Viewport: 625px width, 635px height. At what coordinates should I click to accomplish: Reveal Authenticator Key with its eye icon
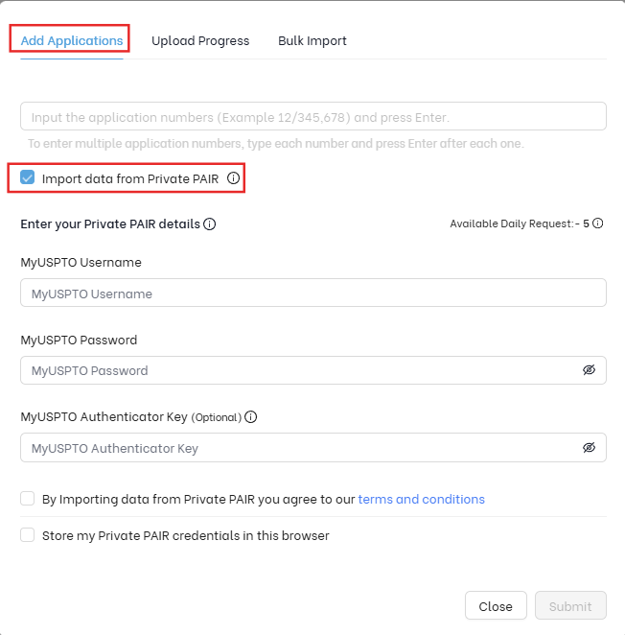[x=589, y=448]
